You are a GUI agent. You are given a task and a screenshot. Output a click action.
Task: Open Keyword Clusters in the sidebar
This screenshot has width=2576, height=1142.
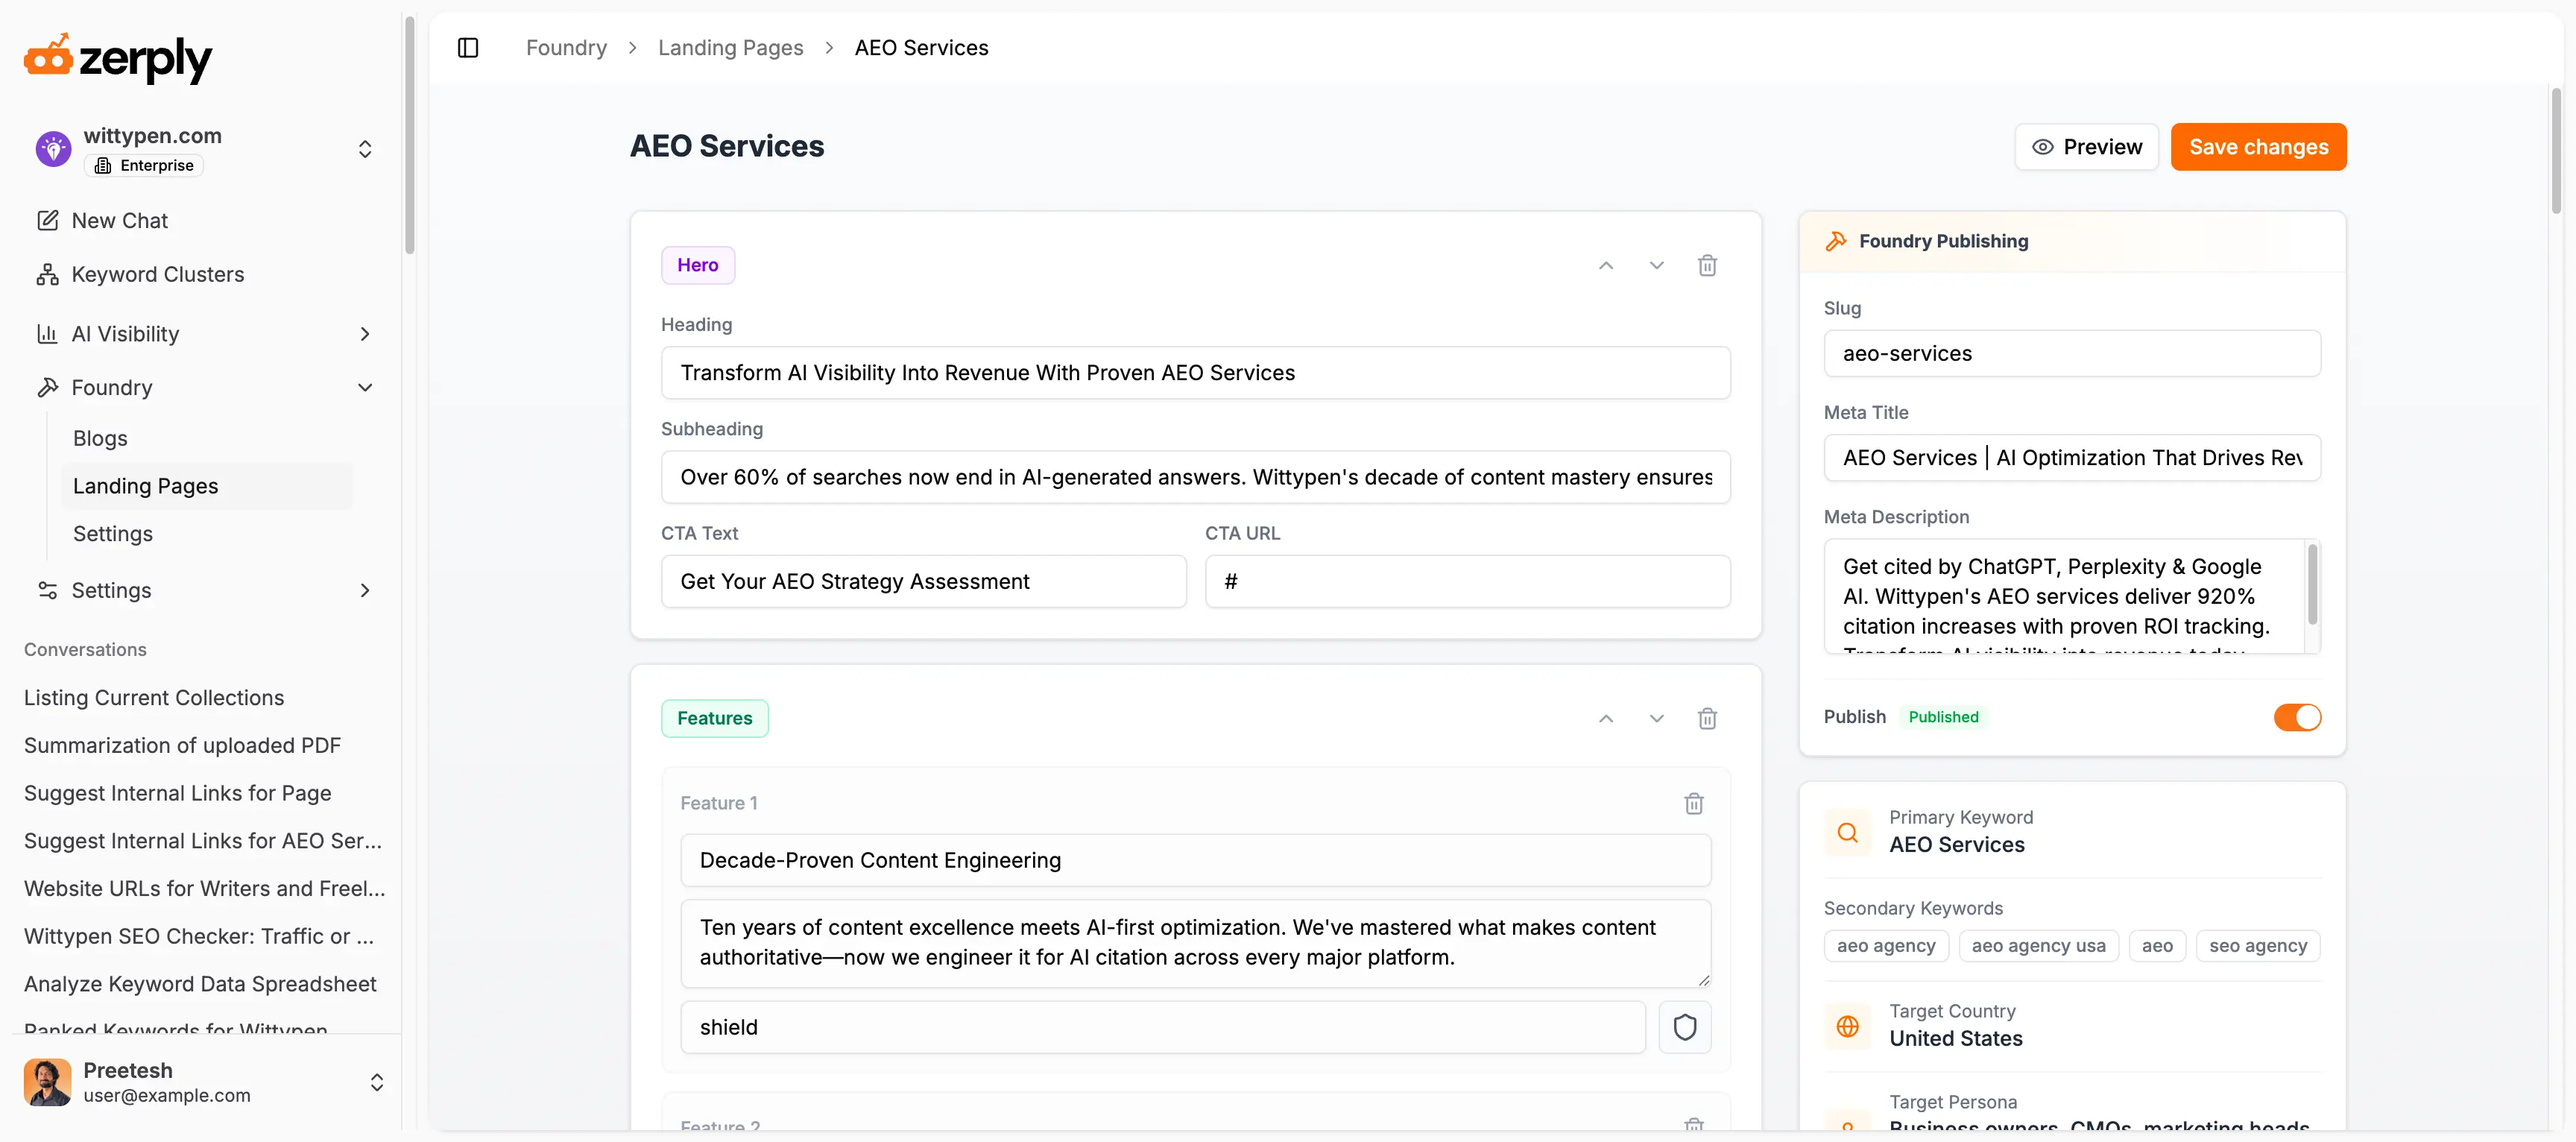157,274
